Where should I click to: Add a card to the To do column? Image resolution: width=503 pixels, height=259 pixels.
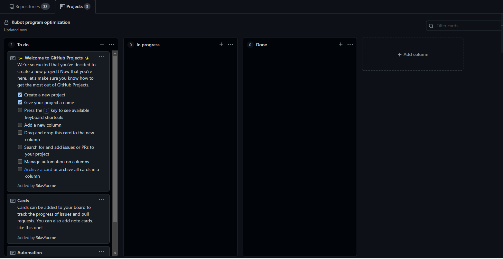coord(102,44)
